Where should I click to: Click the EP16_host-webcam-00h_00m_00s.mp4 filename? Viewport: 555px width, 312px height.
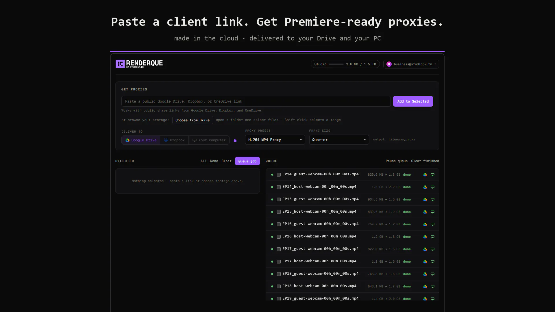(319, 236)
